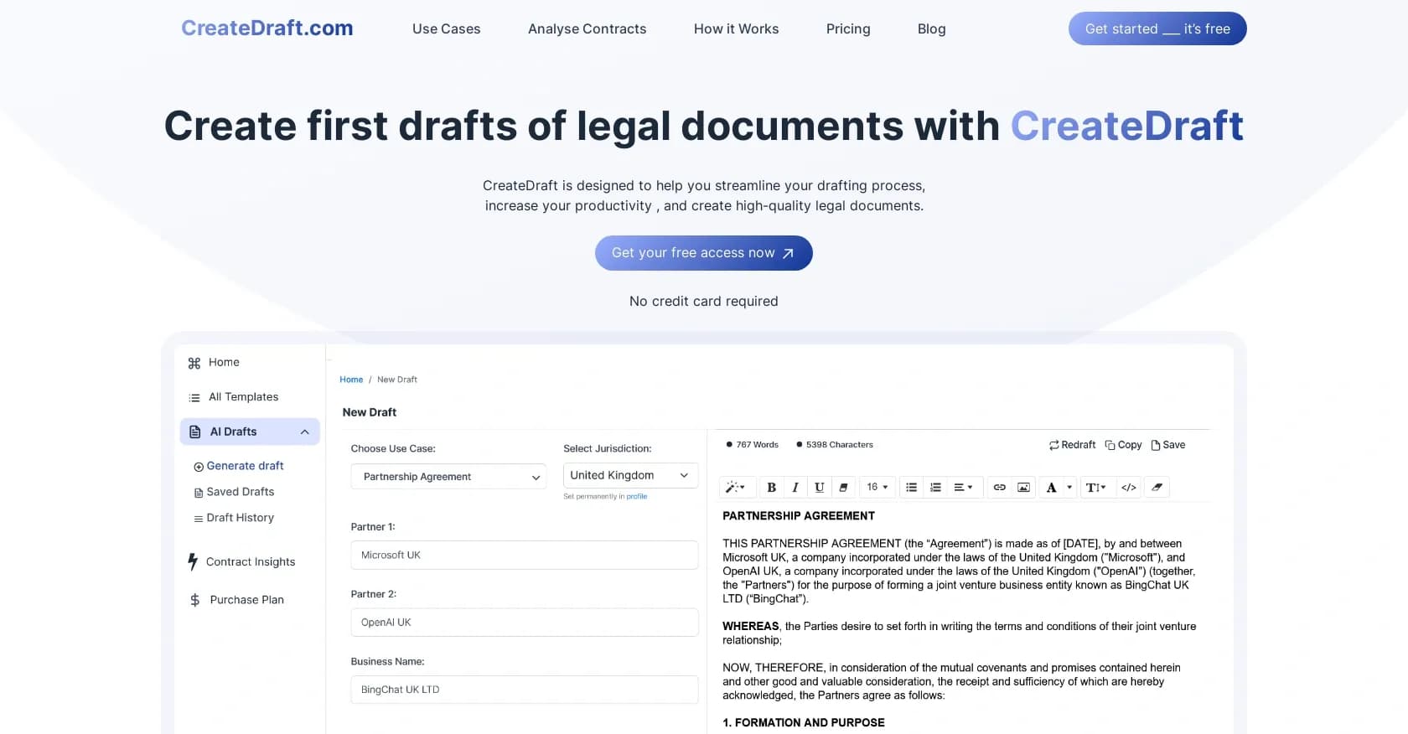Click the Draft History lines icon

coord(199,519)
